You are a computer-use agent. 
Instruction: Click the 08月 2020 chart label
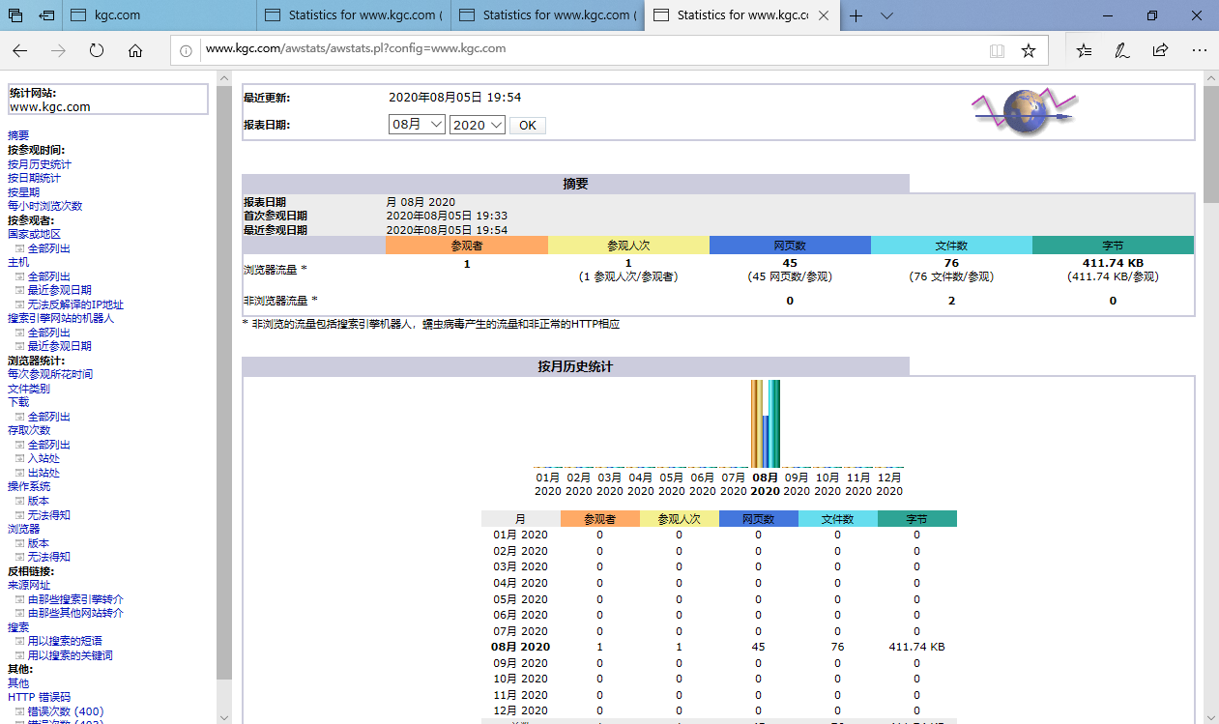tap(765, 483)
